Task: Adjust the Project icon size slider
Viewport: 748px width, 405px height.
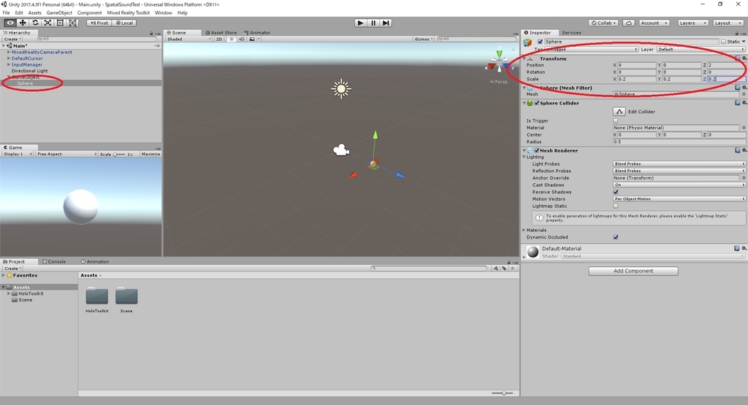Action: [503, 393]
